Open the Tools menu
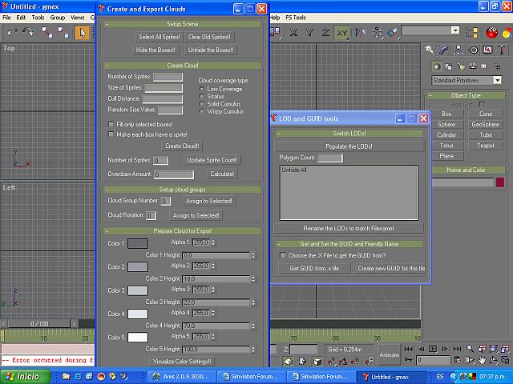Screen dimensions: 513x384 38,17
